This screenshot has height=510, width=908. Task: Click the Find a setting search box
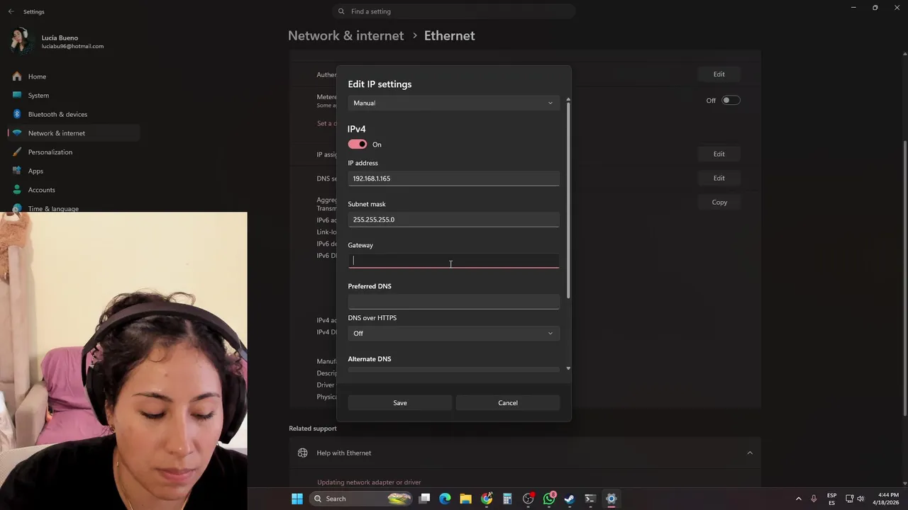coord(453,11)
